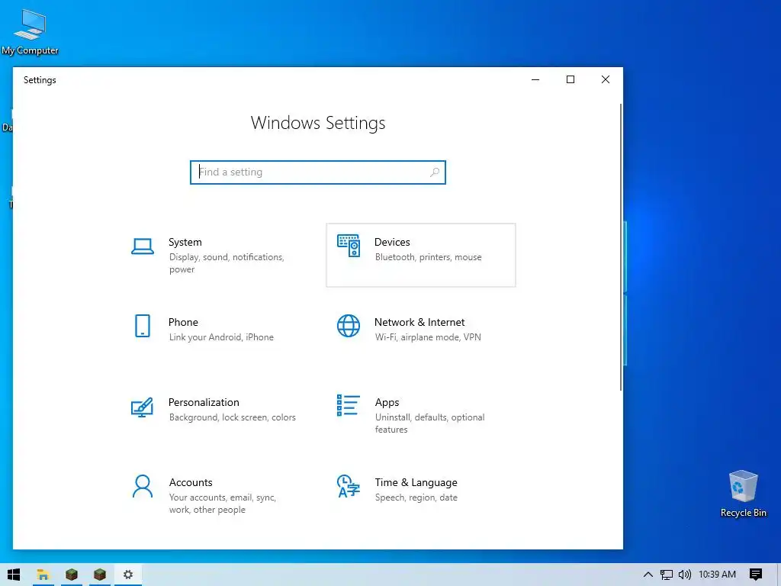Open the Time & Language icon
Image resolution: width=781 pixels, height=586 pixels.
coord(349,486)
